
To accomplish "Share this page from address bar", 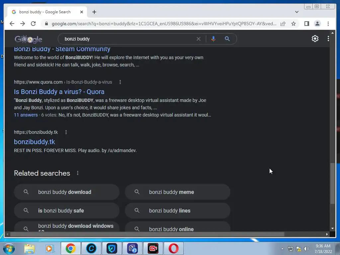I will [x=283, y=24].
